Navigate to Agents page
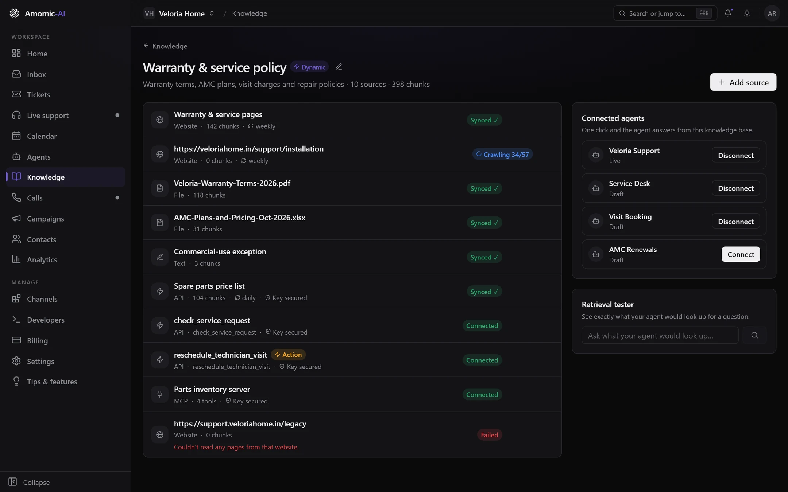The height and width of the screenshot is (492, 788). click(66, 157)
